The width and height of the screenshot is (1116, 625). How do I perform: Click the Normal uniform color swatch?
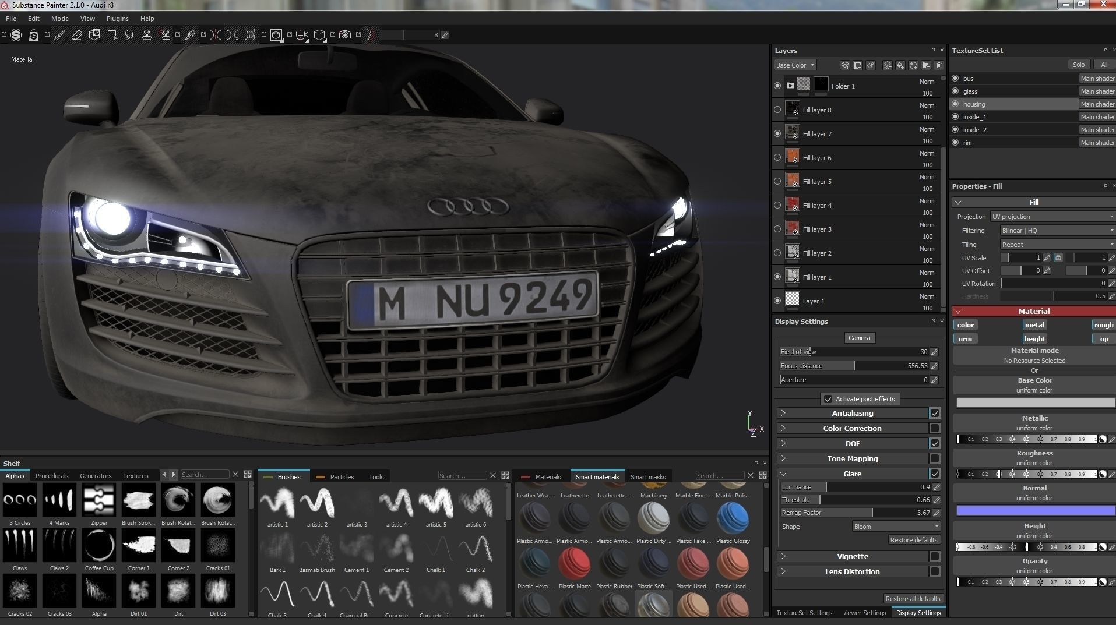[1036, 511]
